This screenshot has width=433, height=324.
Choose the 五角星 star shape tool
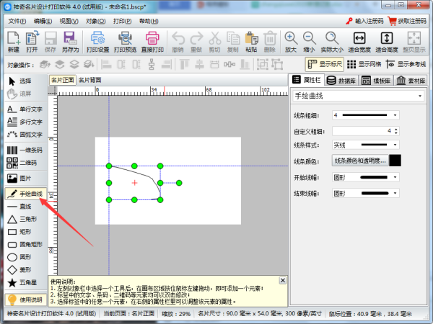(25, 282)
